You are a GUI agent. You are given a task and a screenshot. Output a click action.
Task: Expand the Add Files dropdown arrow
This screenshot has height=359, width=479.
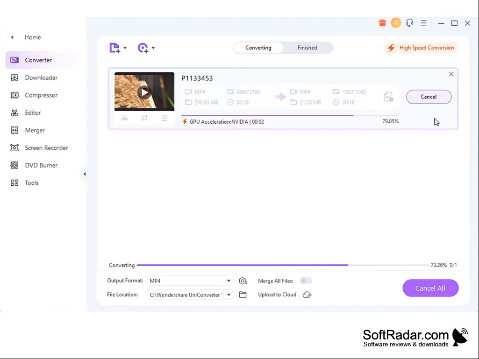[125, 48]
